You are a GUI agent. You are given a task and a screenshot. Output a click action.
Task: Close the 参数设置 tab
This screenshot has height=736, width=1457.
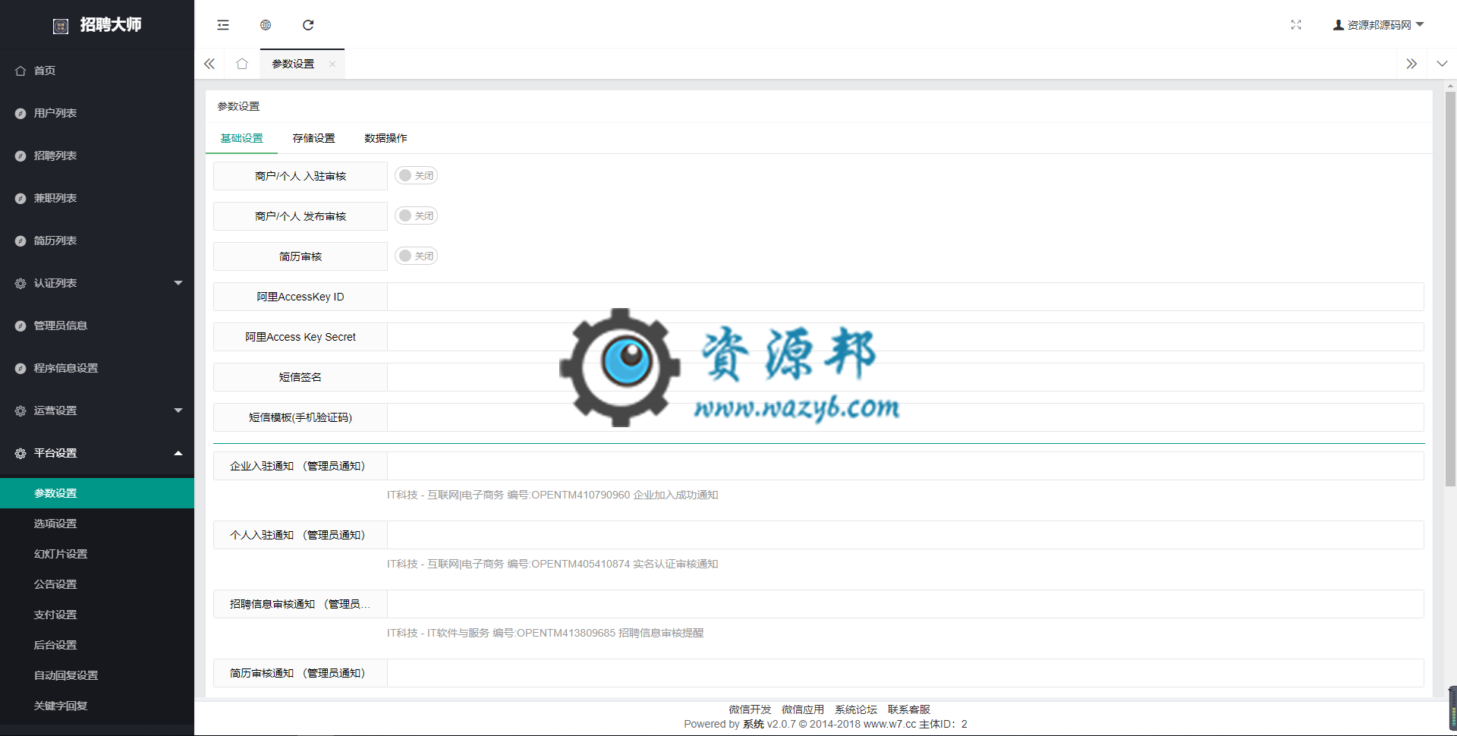332,64
